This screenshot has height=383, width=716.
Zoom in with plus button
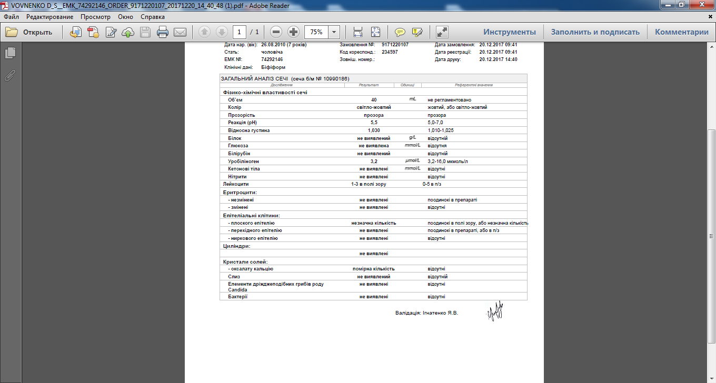[294, 32]
